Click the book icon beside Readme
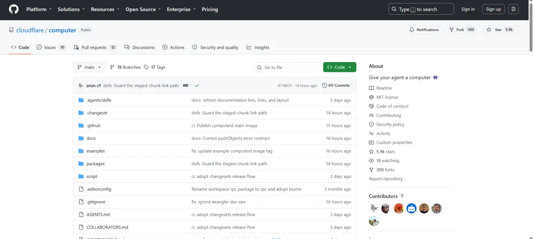533x239 pixels. pyautogui.click(x=371, y=88)
